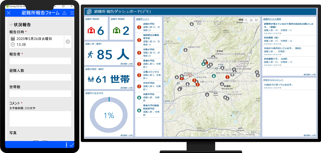
Task: Click the family icon beside 61 世帯
Action: click(91, 79)
